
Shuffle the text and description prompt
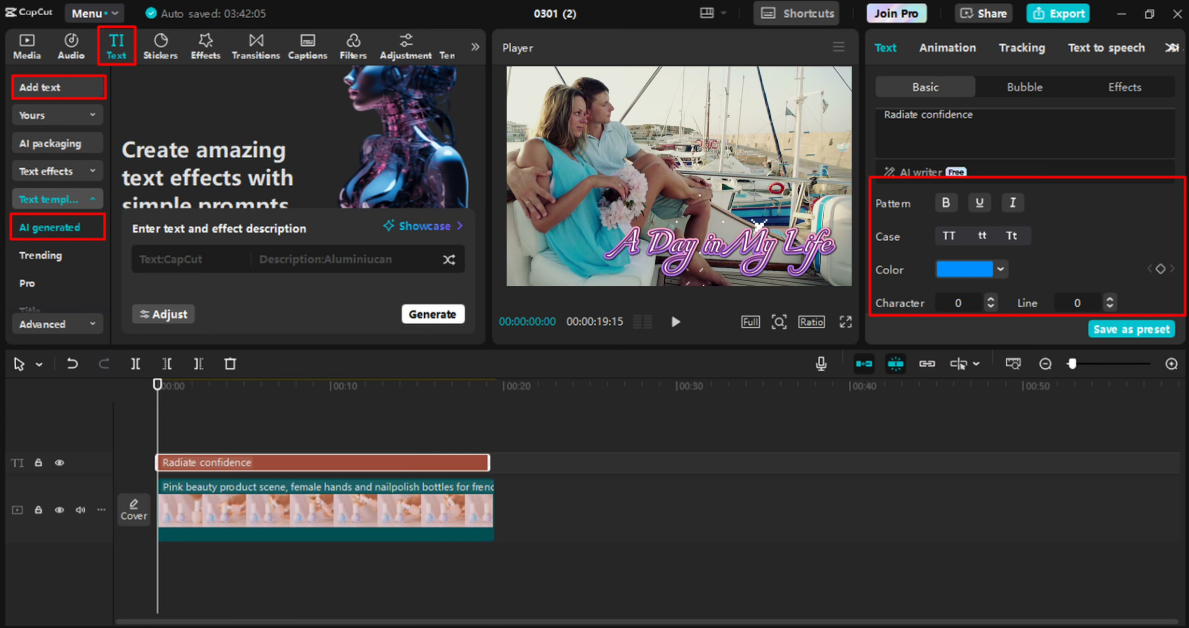coord(449,259)
